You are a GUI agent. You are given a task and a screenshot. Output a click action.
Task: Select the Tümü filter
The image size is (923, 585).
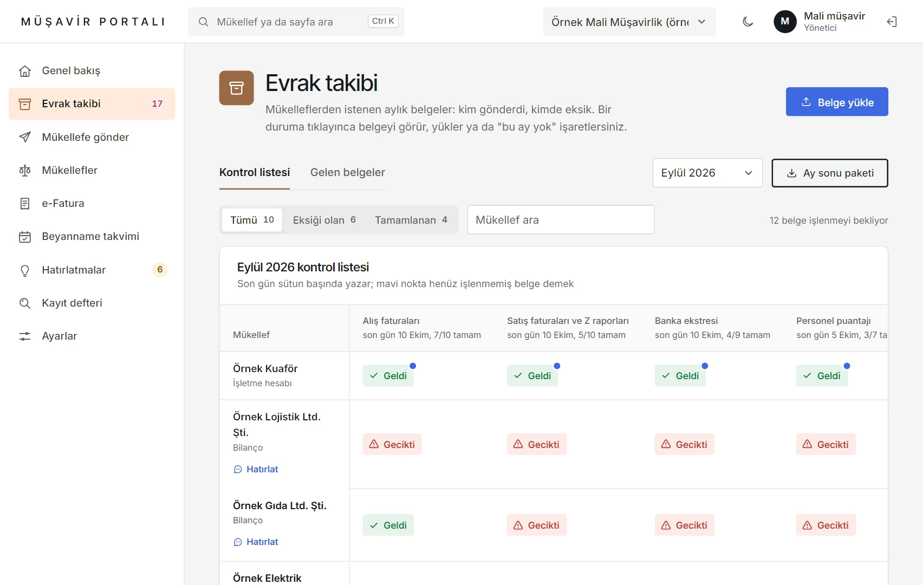pos(252,220)
